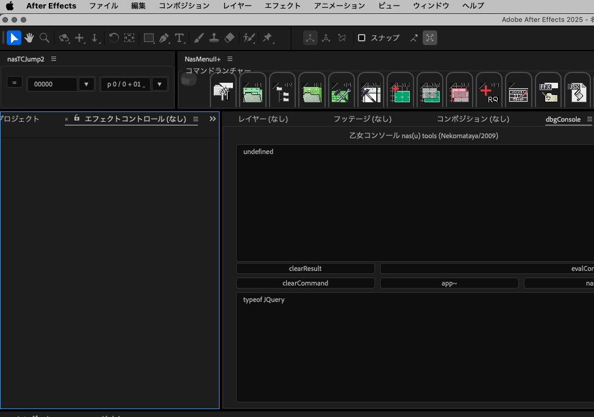Launch the 08 pink comp command
Viewport: 594px width, 417px height.
pos(459,92)
